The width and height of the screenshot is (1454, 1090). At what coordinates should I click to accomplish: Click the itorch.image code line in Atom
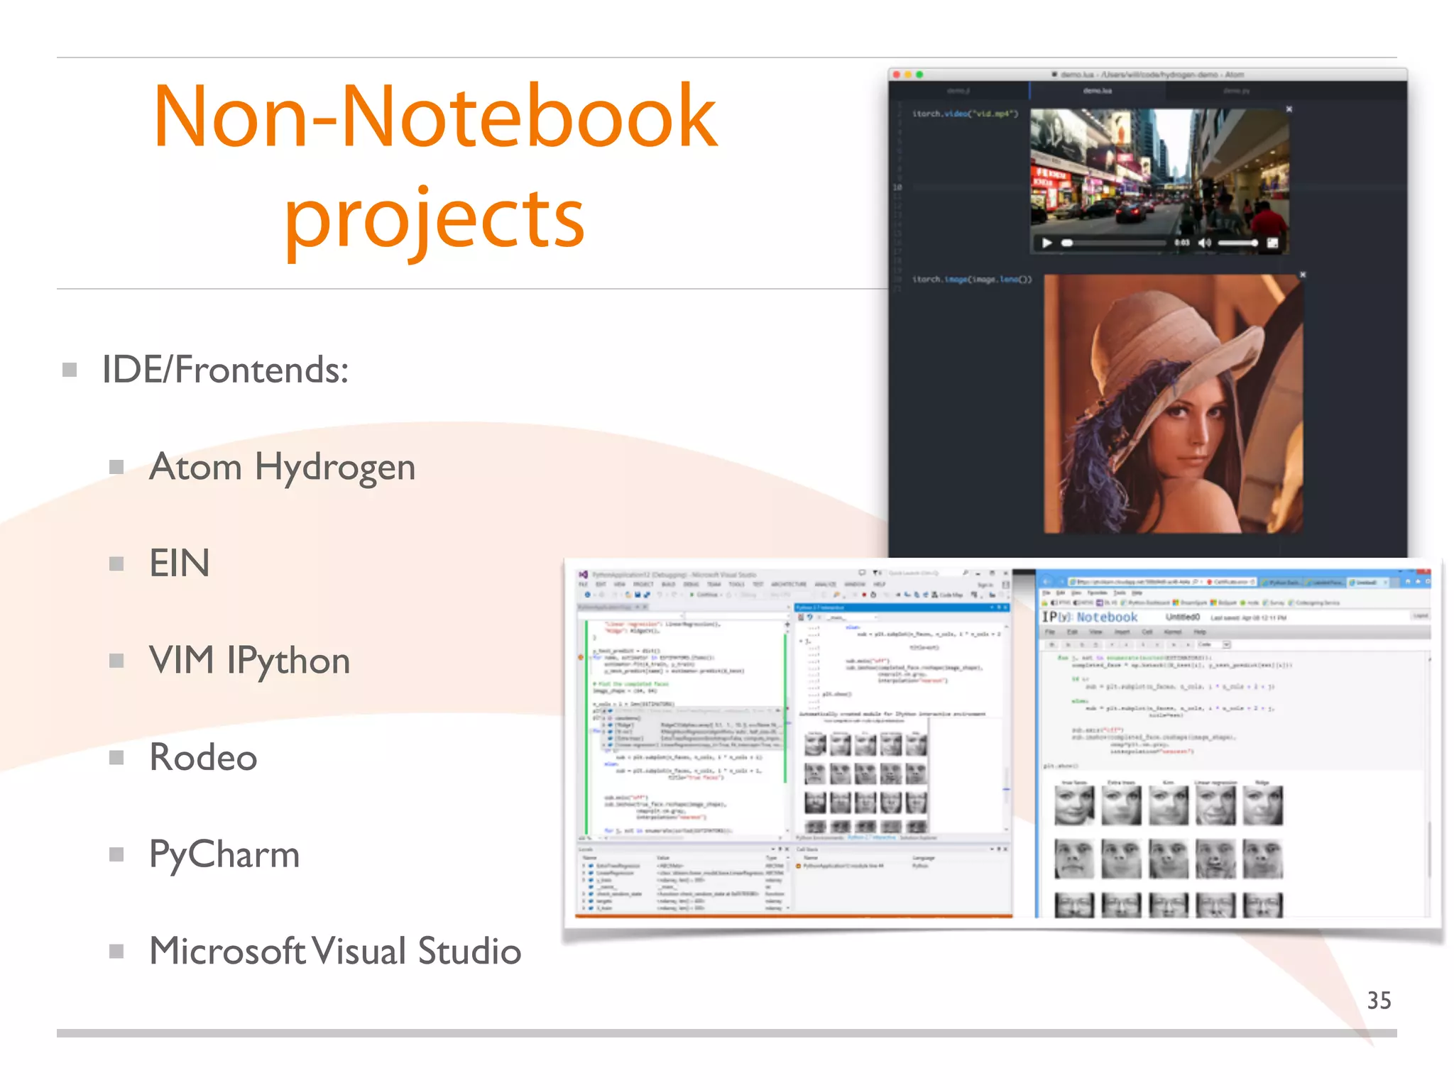(972, 280)
